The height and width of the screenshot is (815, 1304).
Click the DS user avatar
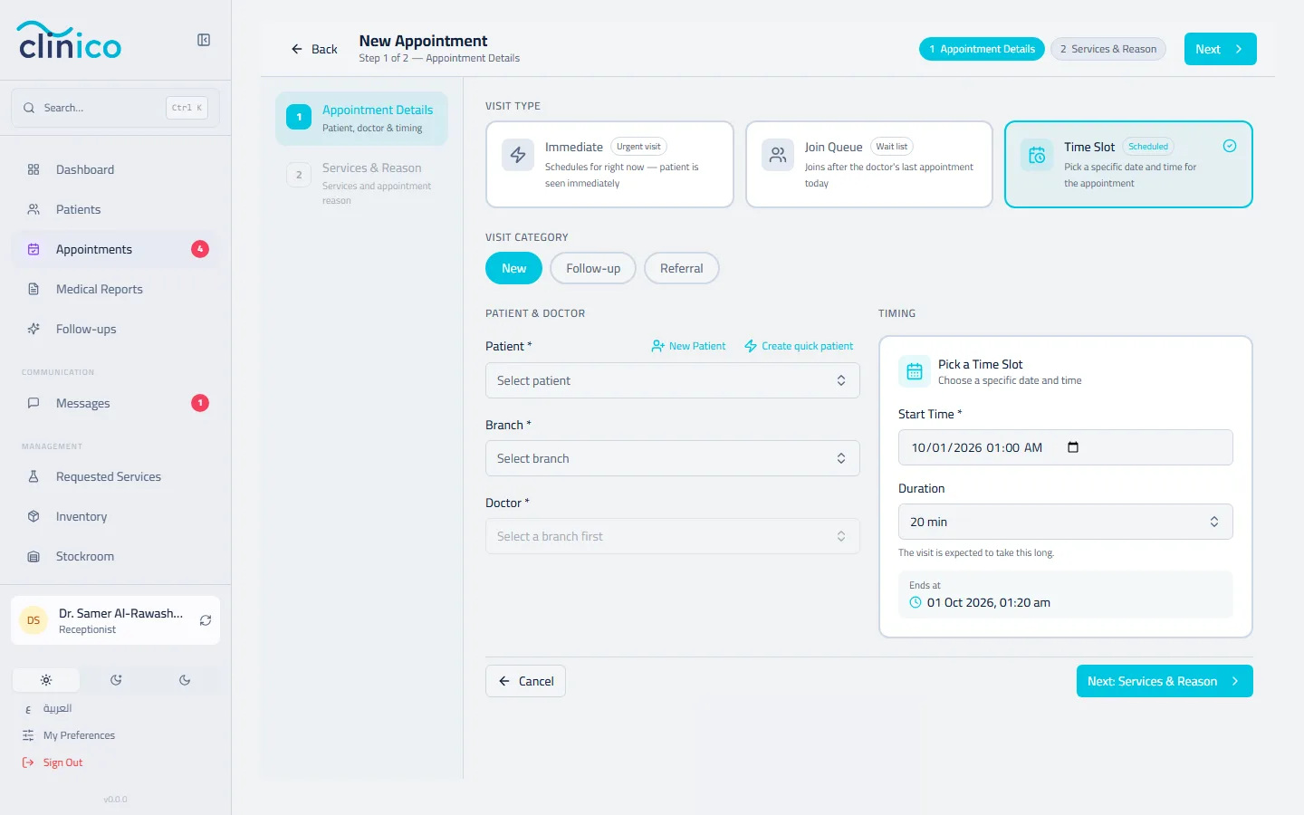(34, 620)
